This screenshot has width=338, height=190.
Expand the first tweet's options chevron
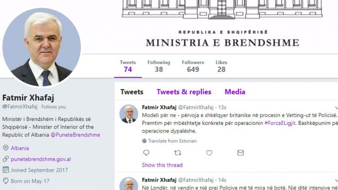pyautogui.click(x=336, y=108)
